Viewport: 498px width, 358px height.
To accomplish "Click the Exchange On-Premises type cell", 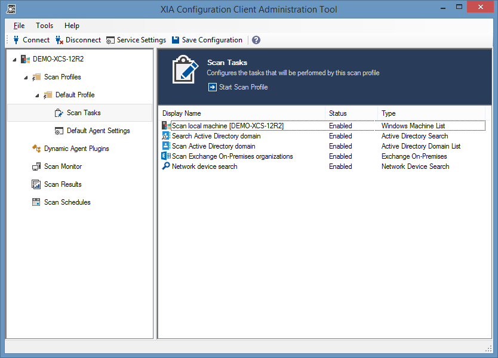I will (414, 156).
